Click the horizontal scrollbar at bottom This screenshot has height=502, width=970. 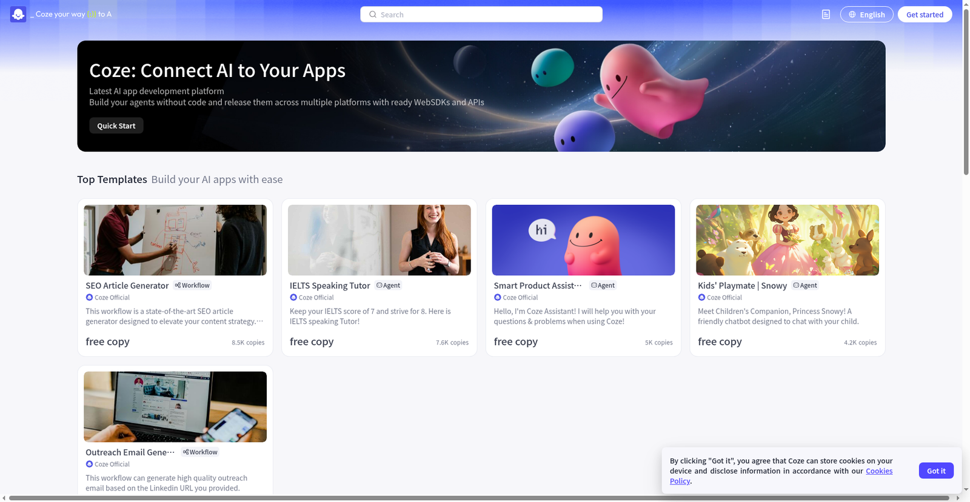(473, 498)
